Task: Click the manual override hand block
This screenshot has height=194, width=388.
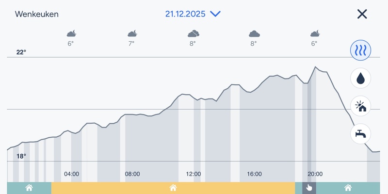Action: (309, 188)
